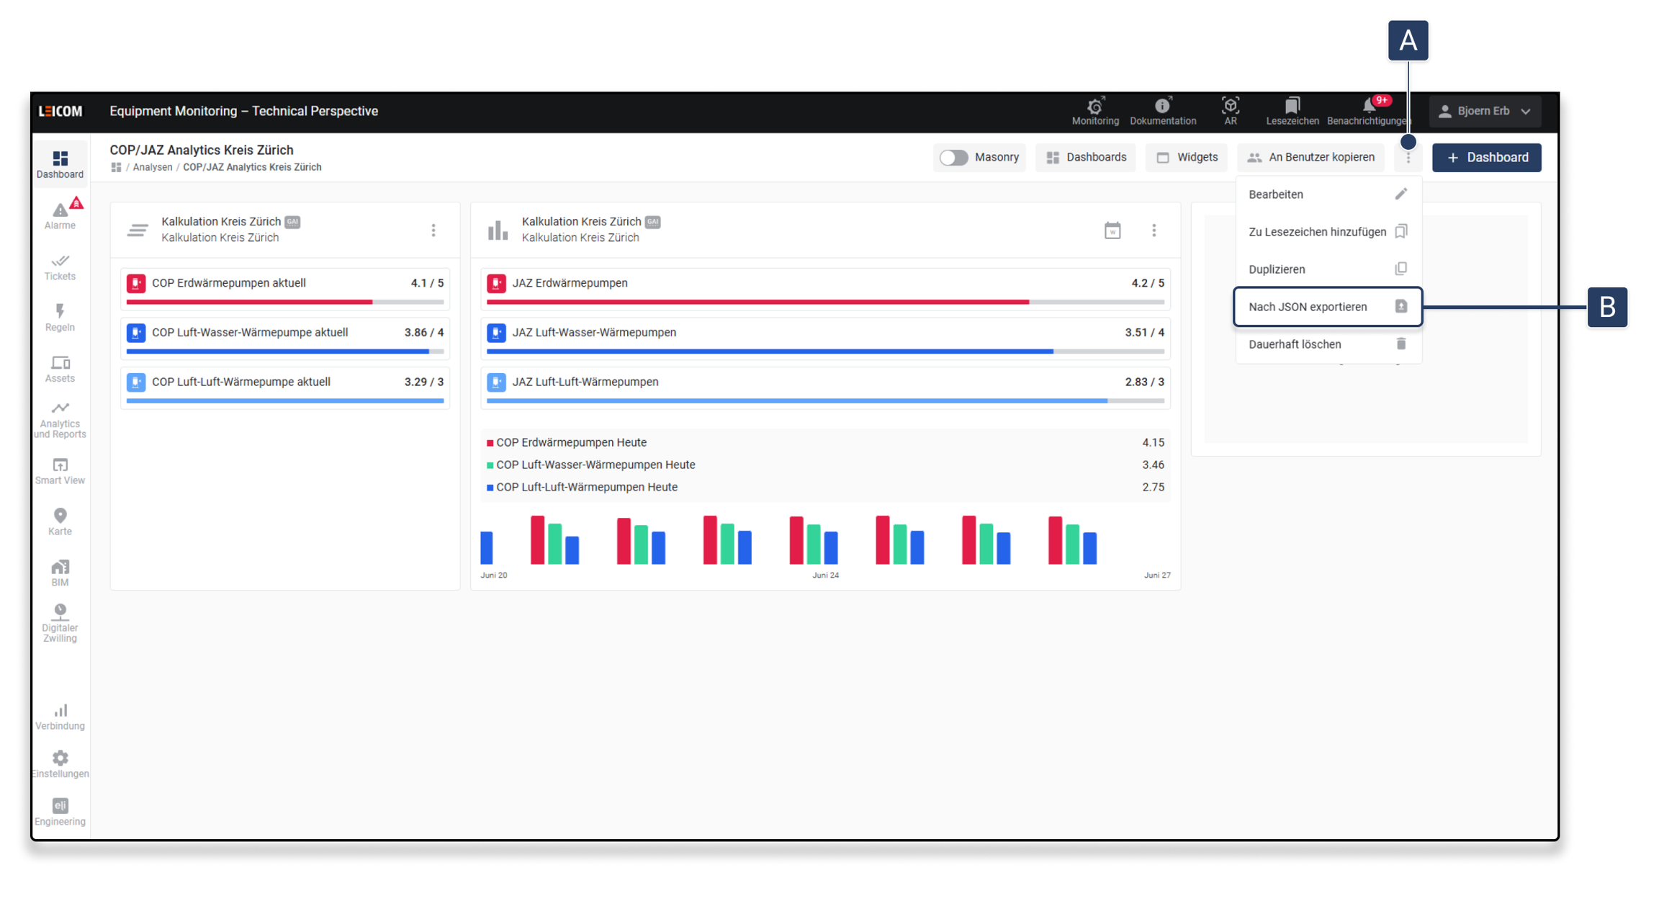Click the + Dashboard button

coord(1486,157)
